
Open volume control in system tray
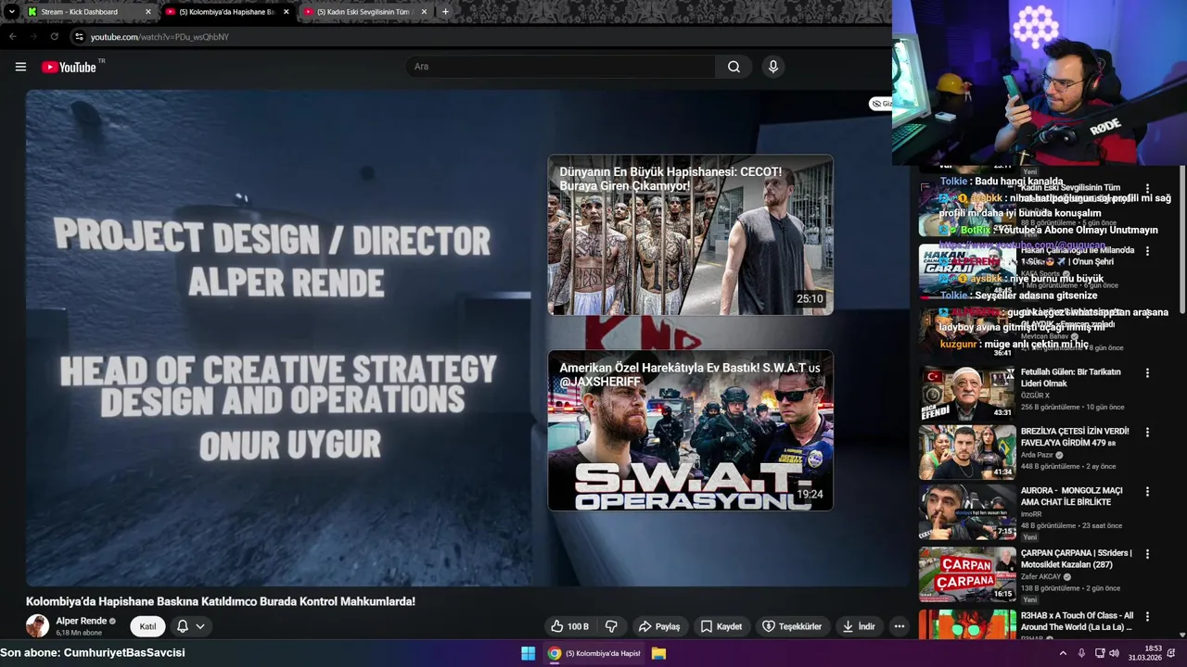(1114, 653)
